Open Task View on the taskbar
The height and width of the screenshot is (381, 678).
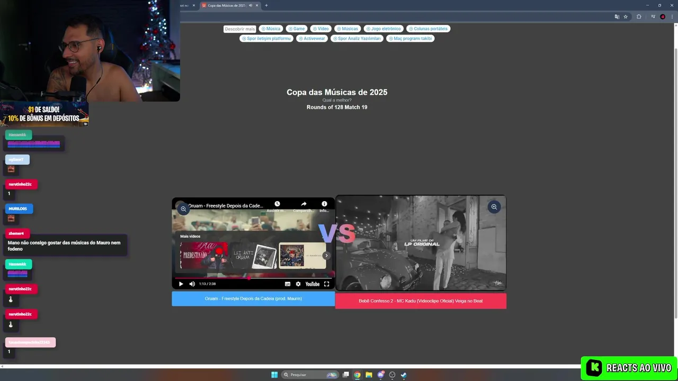click(346, 375)
